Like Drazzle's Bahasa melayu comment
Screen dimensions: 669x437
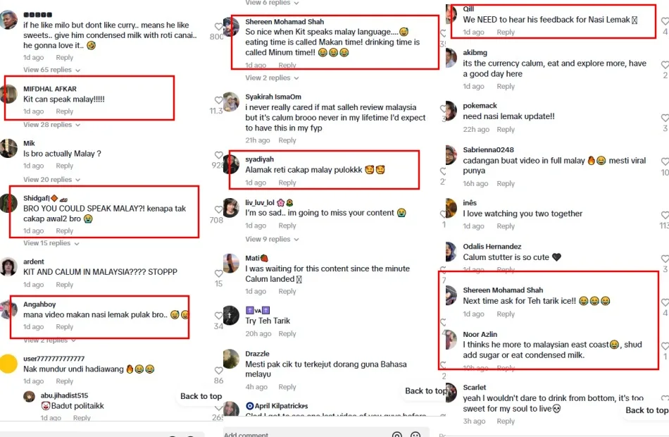coord(218,370)
